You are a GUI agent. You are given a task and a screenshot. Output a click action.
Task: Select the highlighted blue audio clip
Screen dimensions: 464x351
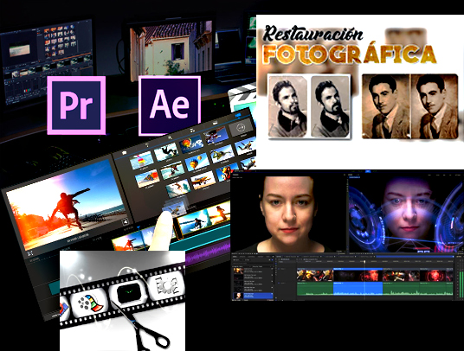pos(358,289)
